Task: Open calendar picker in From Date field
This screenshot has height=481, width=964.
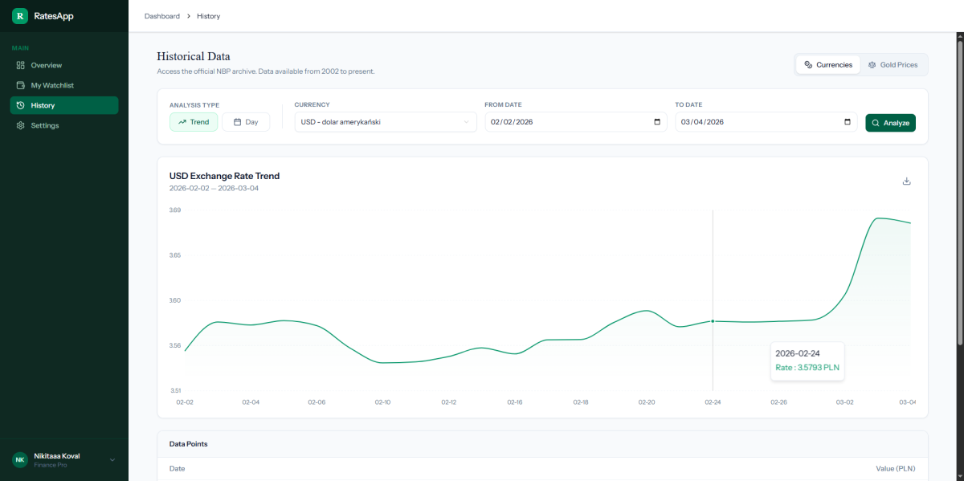Action: [x=657, y=122]
